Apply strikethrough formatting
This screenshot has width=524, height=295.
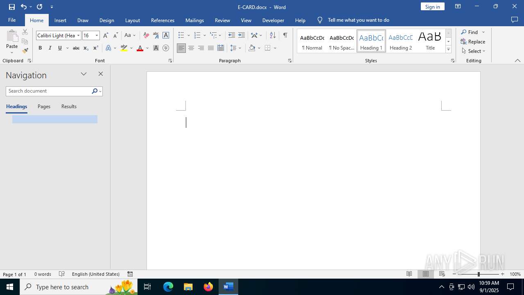(76, 48)
